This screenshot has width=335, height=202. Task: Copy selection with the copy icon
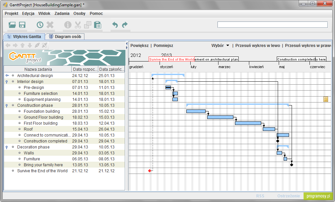click(x=88, y=25)
